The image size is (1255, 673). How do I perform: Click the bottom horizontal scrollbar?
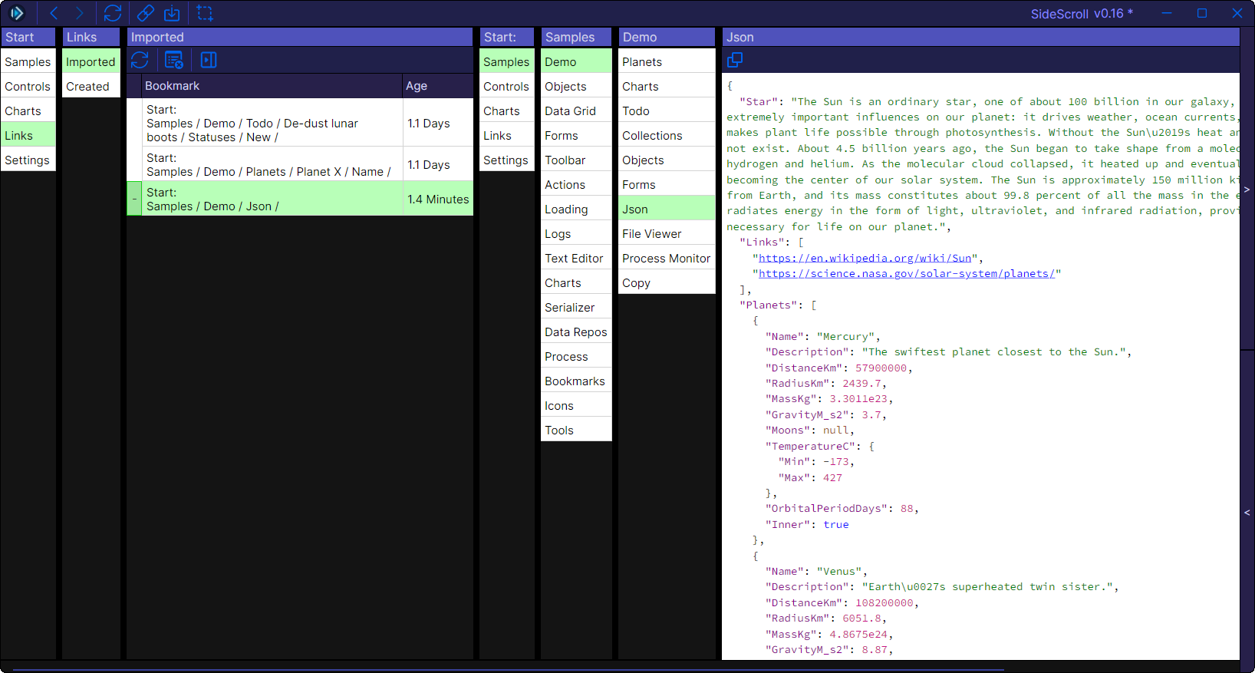click(x=509, y=670)
